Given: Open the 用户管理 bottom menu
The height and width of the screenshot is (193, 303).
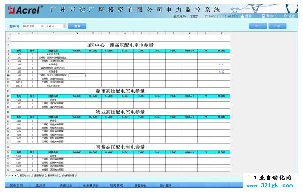Looking at the screenshot, I should pyautogui.click(x=166, y=185).
